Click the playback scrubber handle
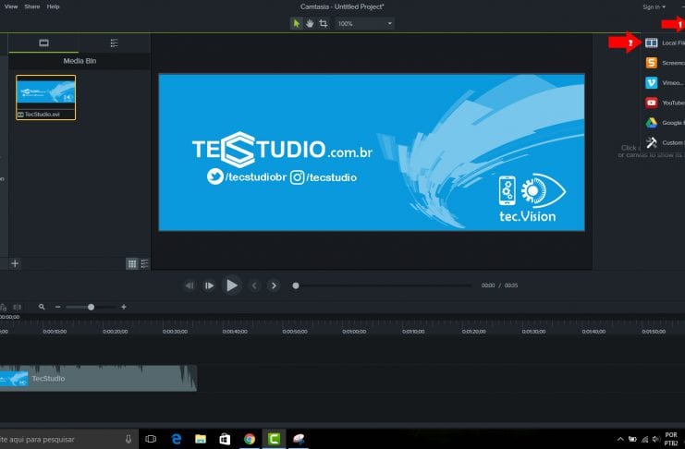The width and height of the screenshot is (685, 449). (296, 285)
